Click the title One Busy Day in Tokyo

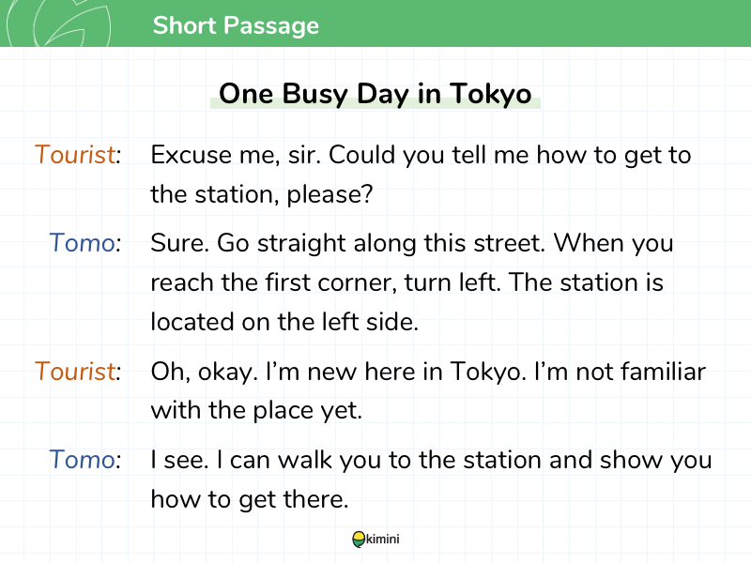[375, 93]
